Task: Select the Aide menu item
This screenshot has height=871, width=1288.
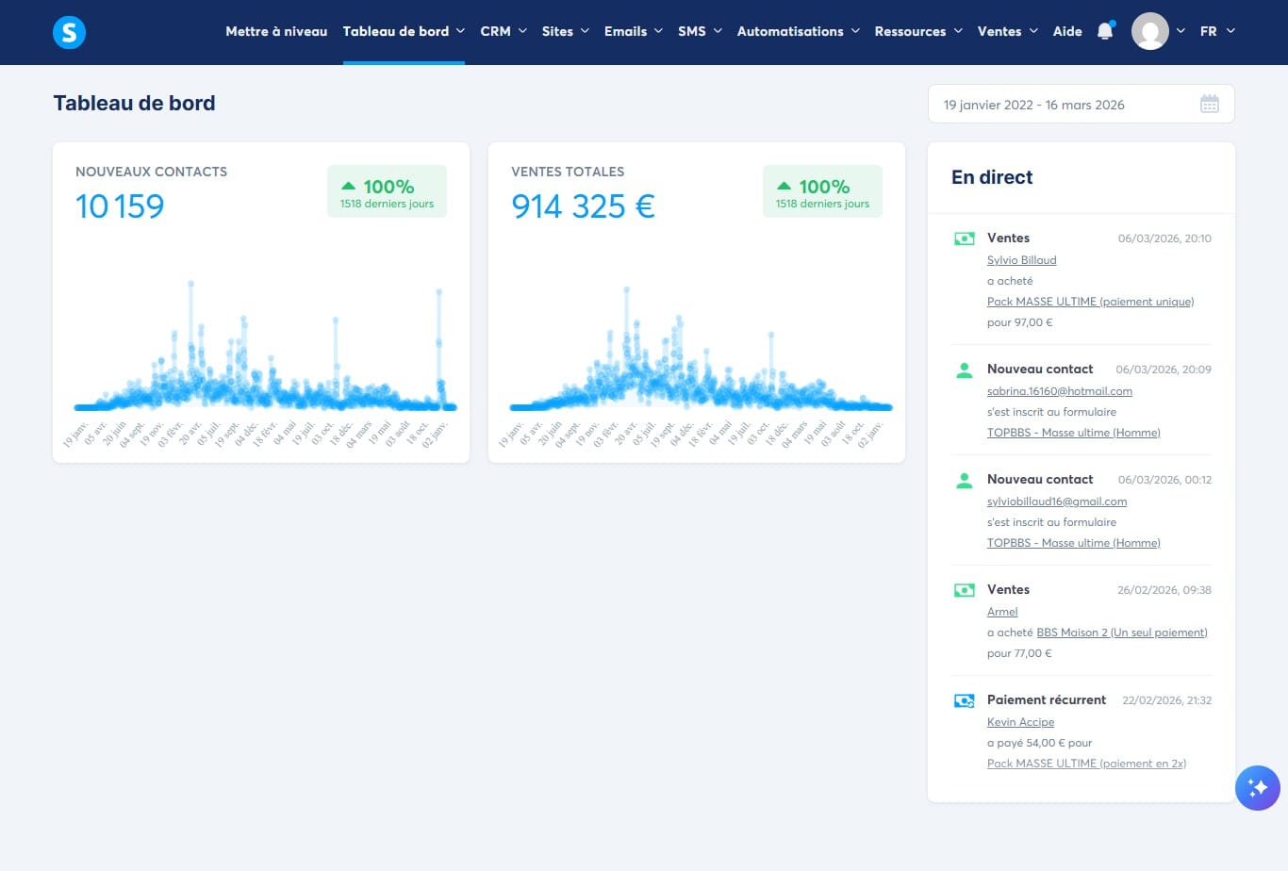Action: [x=1067, y=31]
